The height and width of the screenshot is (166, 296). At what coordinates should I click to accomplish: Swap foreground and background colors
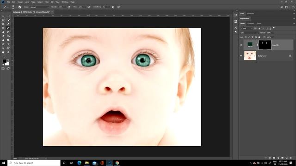coord(8,60)
